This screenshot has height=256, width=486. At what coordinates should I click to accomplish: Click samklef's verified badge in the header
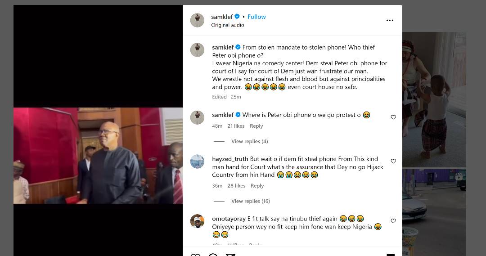[x=238, y=17]
